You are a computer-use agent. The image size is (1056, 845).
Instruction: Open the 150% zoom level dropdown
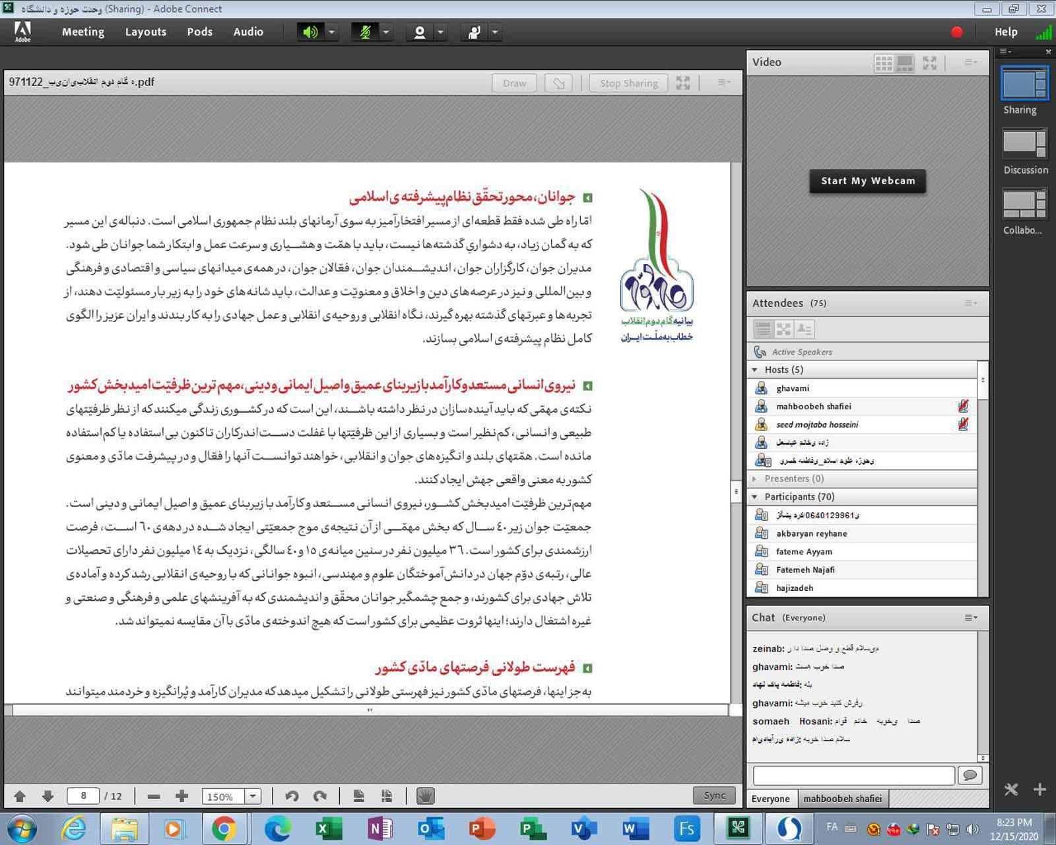[253, 796]
